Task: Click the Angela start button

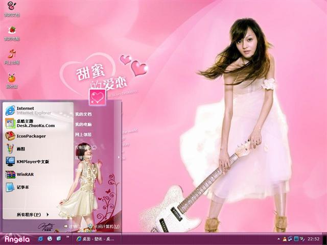Action: point(17,239)
